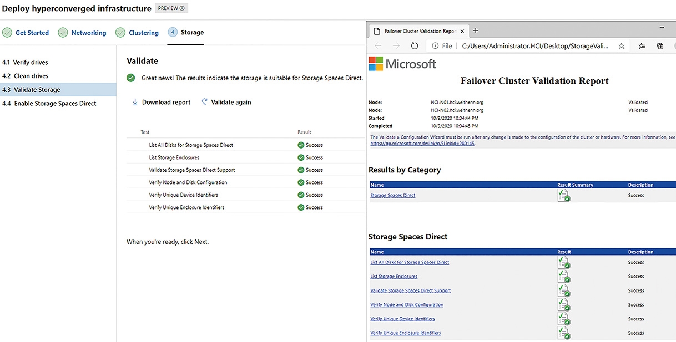
Task: Open List All Disks for Storage Spaces Direct link
Action: (410, 262)
